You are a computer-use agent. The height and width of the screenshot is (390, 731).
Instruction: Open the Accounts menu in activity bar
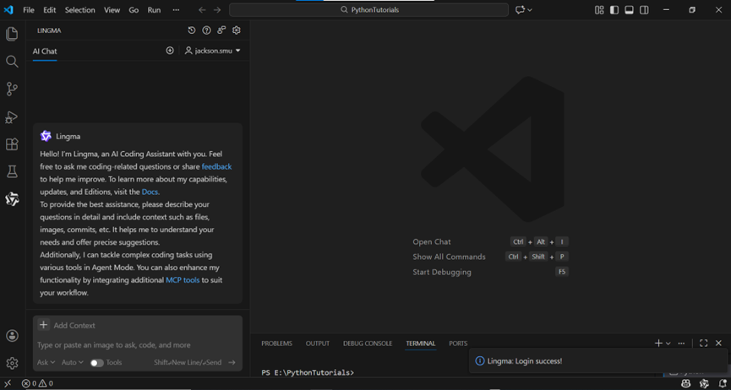tap(12, 335)
